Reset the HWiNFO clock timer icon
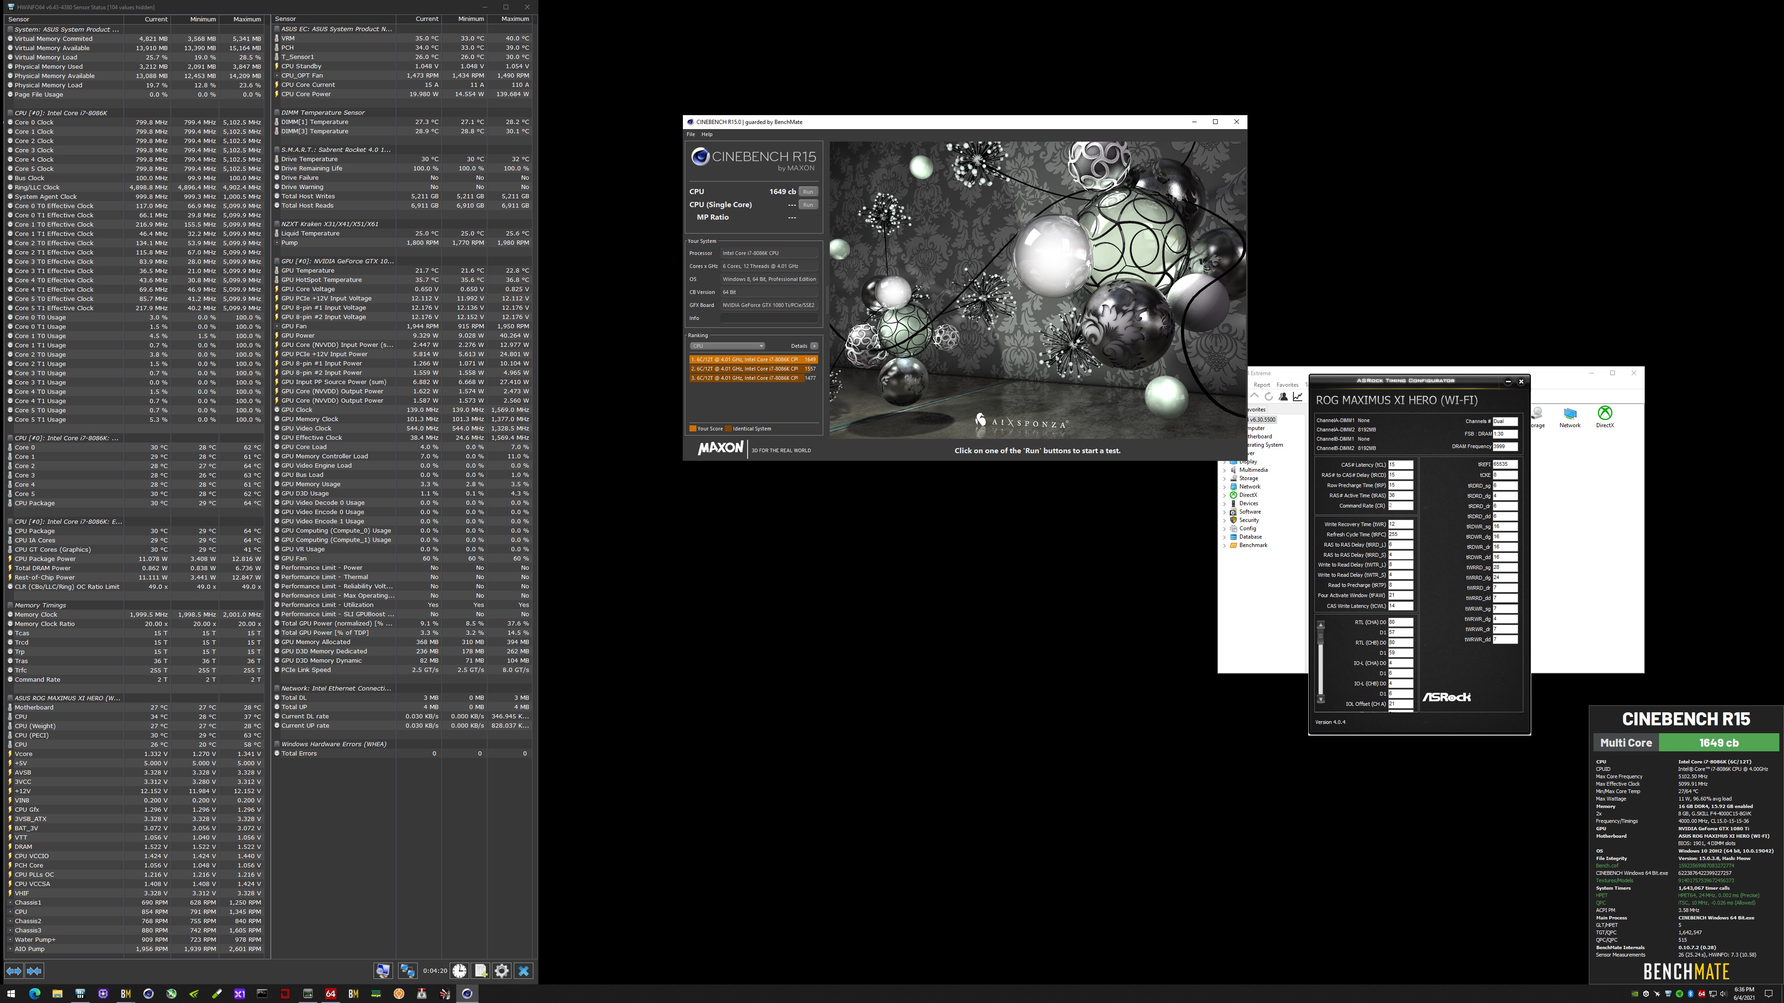Screen dimensions: 1784x1003 pyautogui.click(x=459, y=970)
